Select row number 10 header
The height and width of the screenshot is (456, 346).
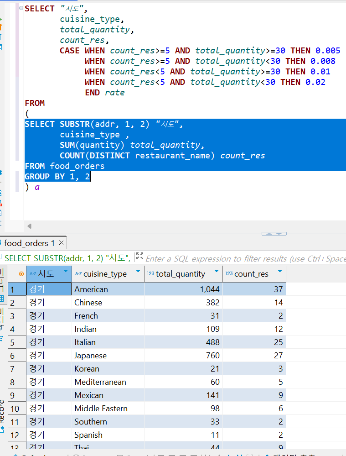coord(17,409)
